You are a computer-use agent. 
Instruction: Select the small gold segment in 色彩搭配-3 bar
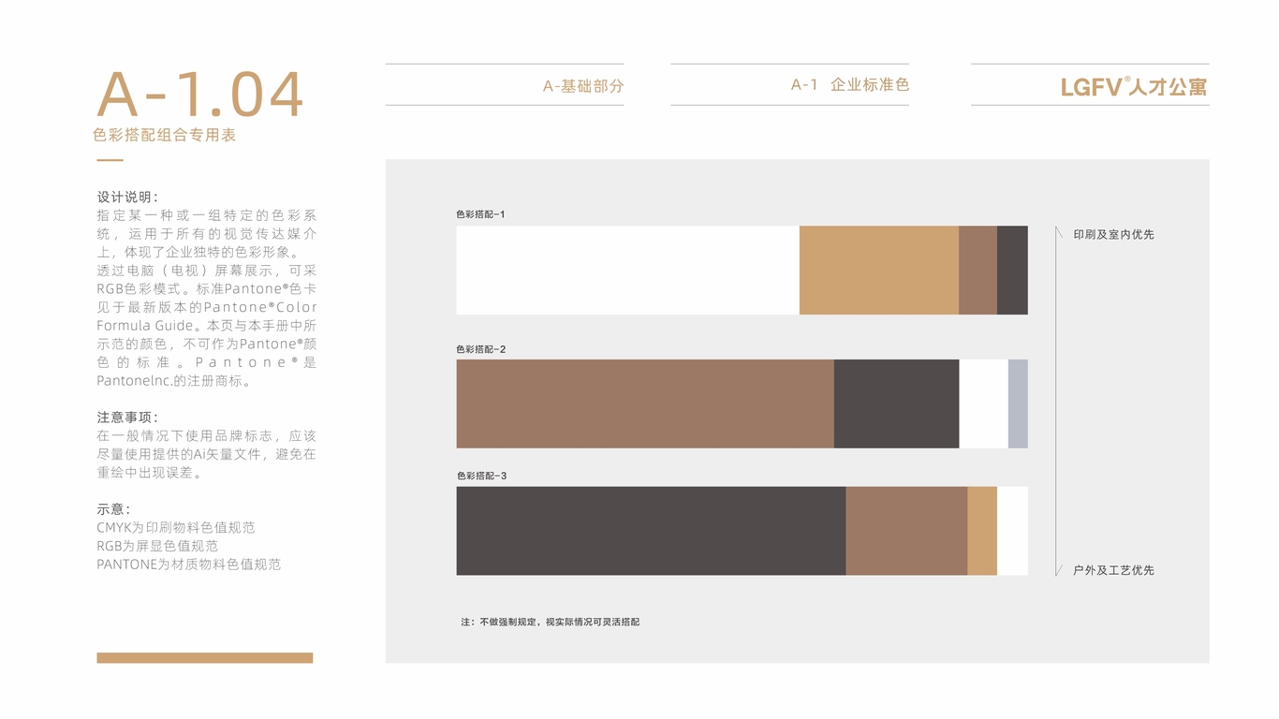click(x=982, y=531)
